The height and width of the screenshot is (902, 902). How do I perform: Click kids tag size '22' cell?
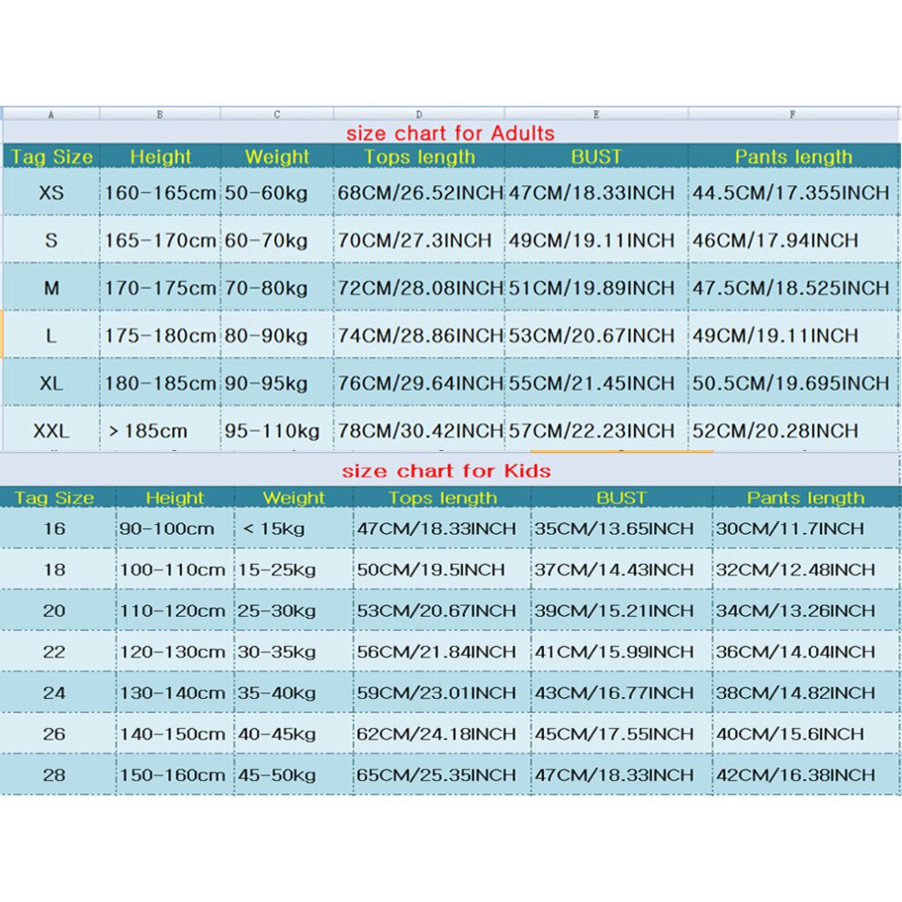coord(57,651)
